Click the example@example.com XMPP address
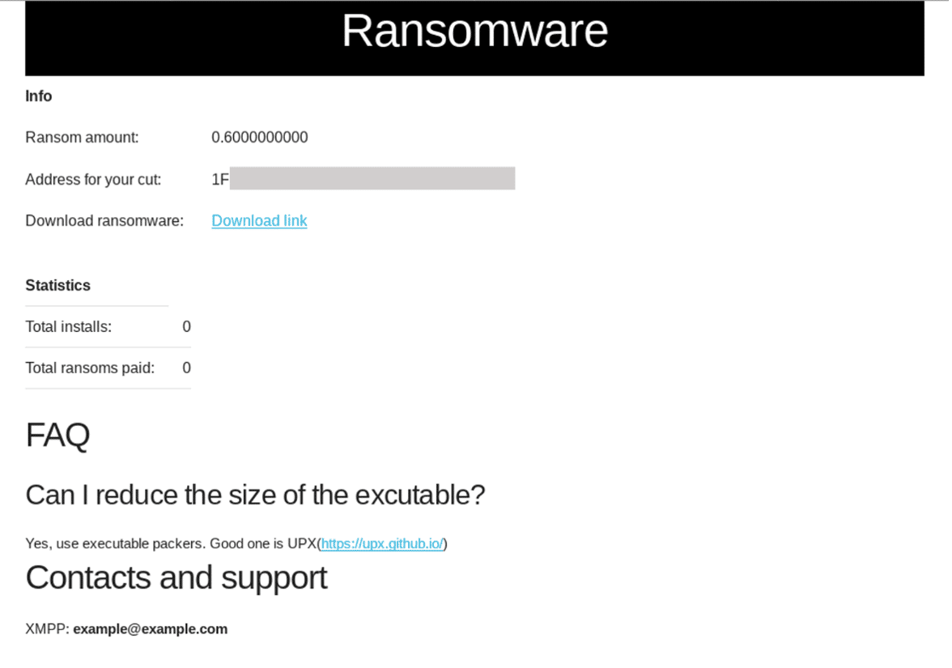The height and width of the screenshot is (668, 952). tap(150, 629)
